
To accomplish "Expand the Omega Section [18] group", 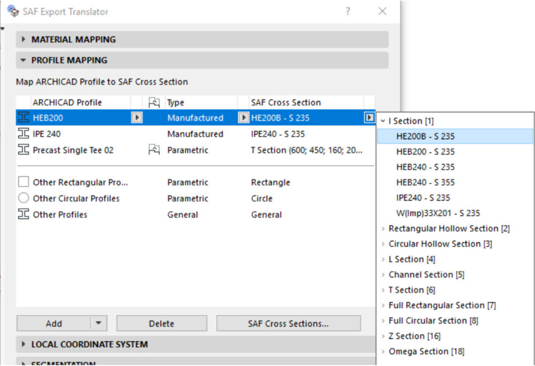I will pyautogui.click(x=383, y=352).
